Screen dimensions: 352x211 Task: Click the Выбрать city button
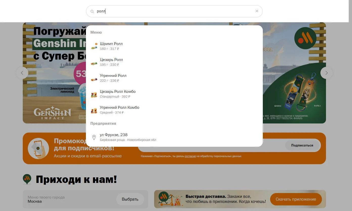[130, 199]
